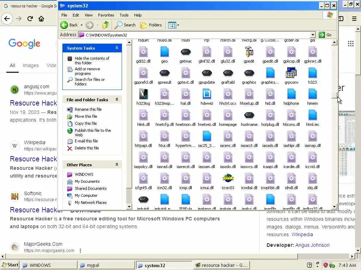
Task: Select the hdwwiz file icon
Action: coord(207,94)
